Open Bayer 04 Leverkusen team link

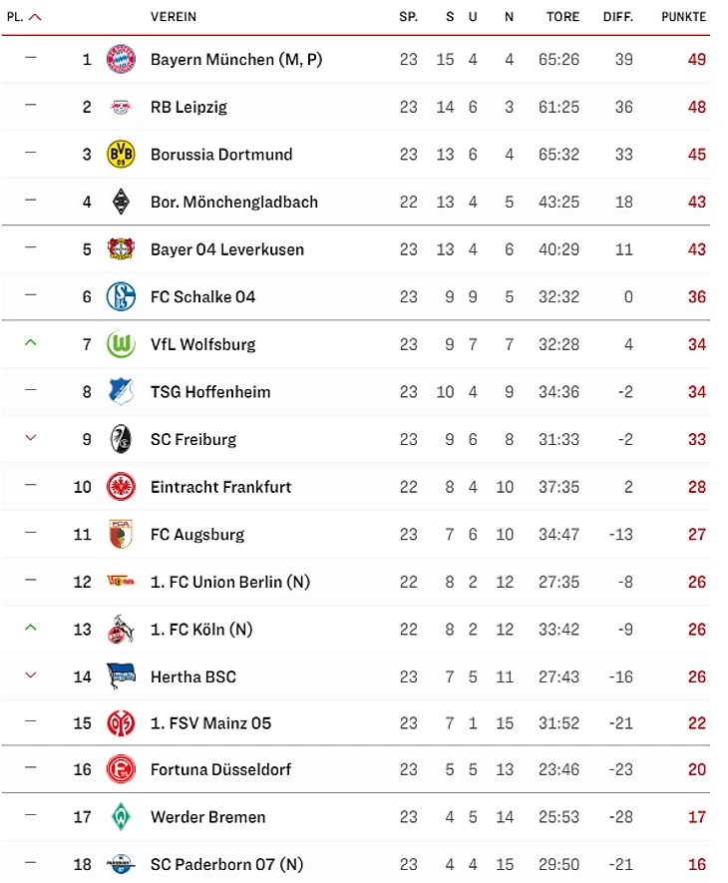point(227,249)
